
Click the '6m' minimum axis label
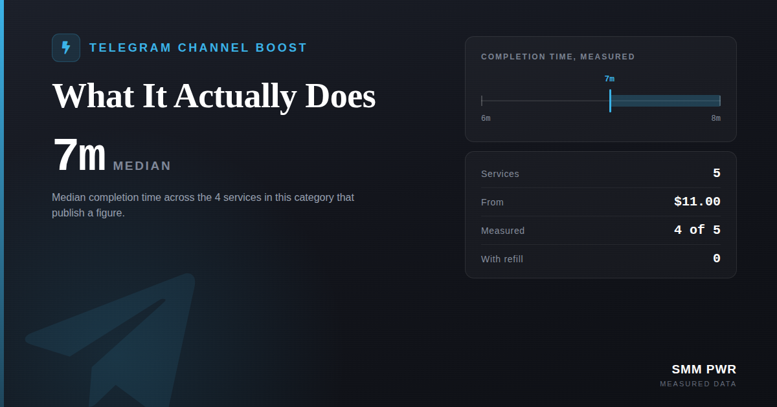[x=486, y=118]
